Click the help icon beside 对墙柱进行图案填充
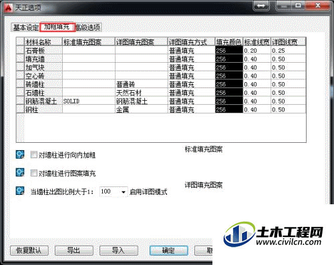This screenshot has width=334, height=265. 20,172
